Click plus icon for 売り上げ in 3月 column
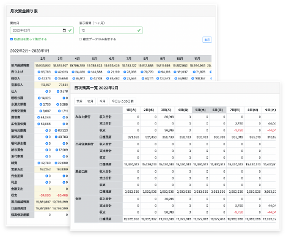The image size is (286, 238). [56, 72]
